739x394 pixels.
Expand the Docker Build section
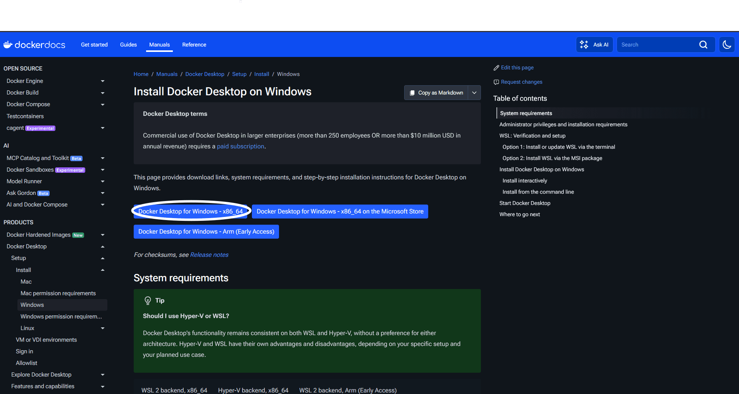click(103, 93)
